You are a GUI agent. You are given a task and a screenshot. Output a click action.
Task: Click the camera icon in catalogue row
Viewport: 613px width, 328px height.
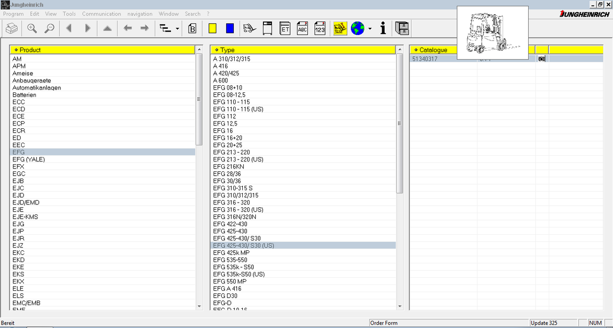(x=542, y=59)
